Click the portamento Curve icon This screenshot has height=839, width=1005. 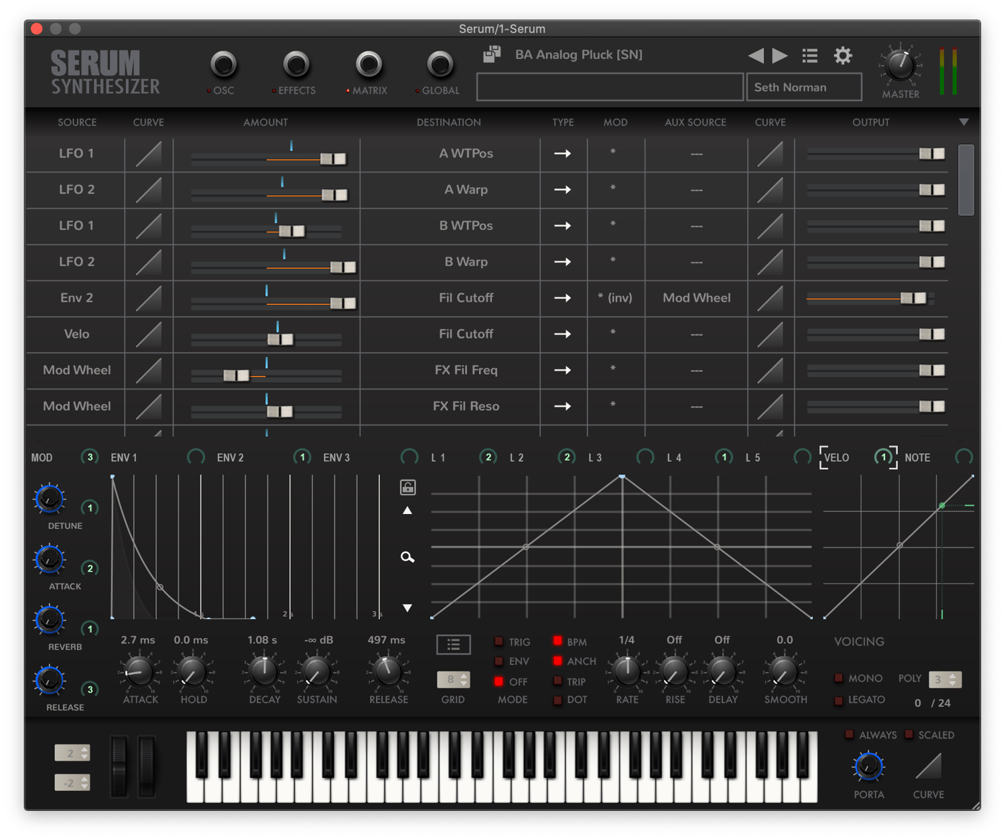tap(929, 767)
